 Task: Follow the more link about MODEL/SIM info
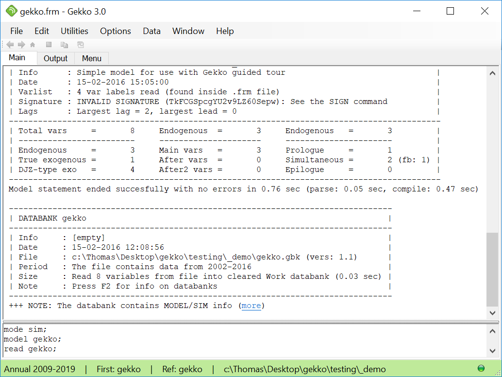pos(252,306)
